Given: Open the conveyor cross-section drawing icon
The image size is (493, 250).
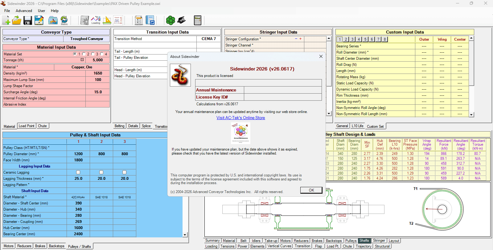Looking at the screenshot, I should pyautogui.click(x=118, y=21).
